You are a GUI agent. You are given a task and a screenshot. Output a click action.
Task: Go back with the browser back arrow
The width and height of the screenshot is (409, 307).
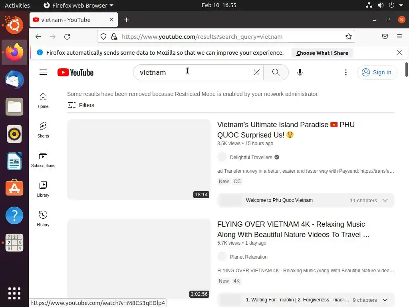point(38,36)
